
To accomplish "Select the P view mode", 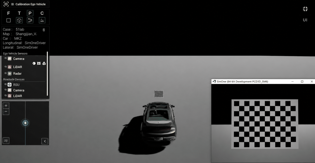I will click(x=30, y=13).
